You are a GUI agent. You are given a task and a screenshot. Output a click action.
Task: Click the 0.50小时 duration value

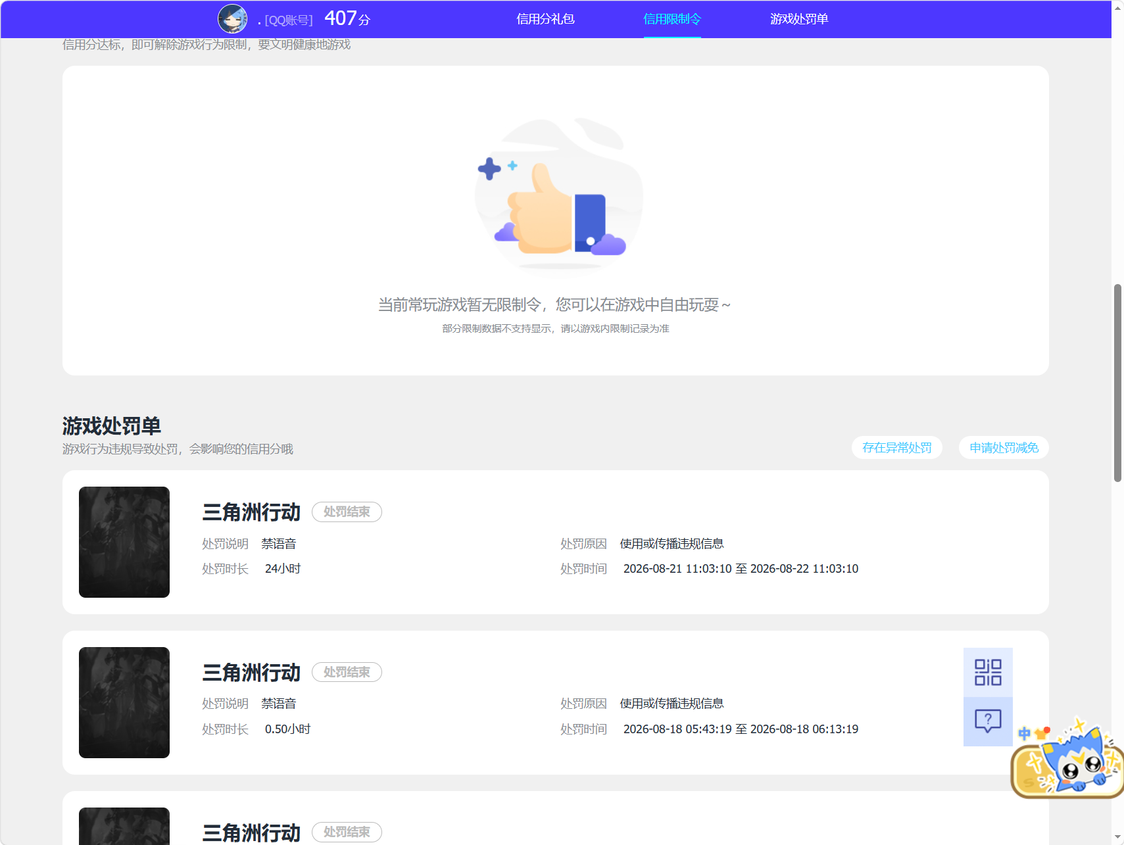287,729
